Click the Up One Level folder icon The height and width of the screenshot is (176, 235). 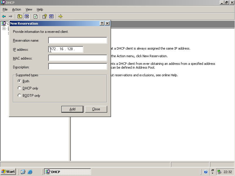20,16
